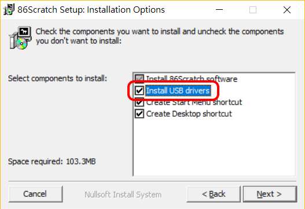Click the Space required 103.3MB label
The image size is (305, 209).
(x=52, y=162)
